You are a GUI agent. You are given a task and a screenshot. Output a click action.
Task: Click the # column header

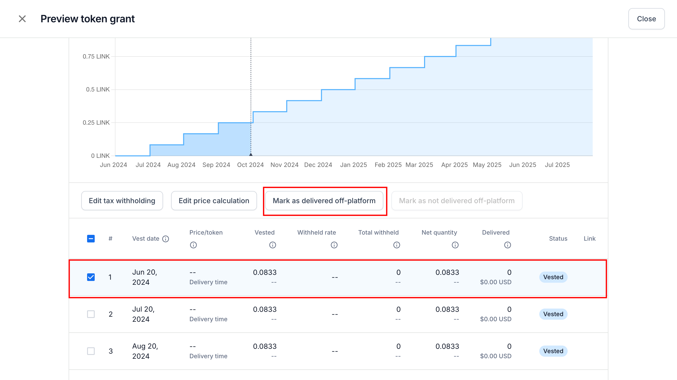[x=110, y=239]
